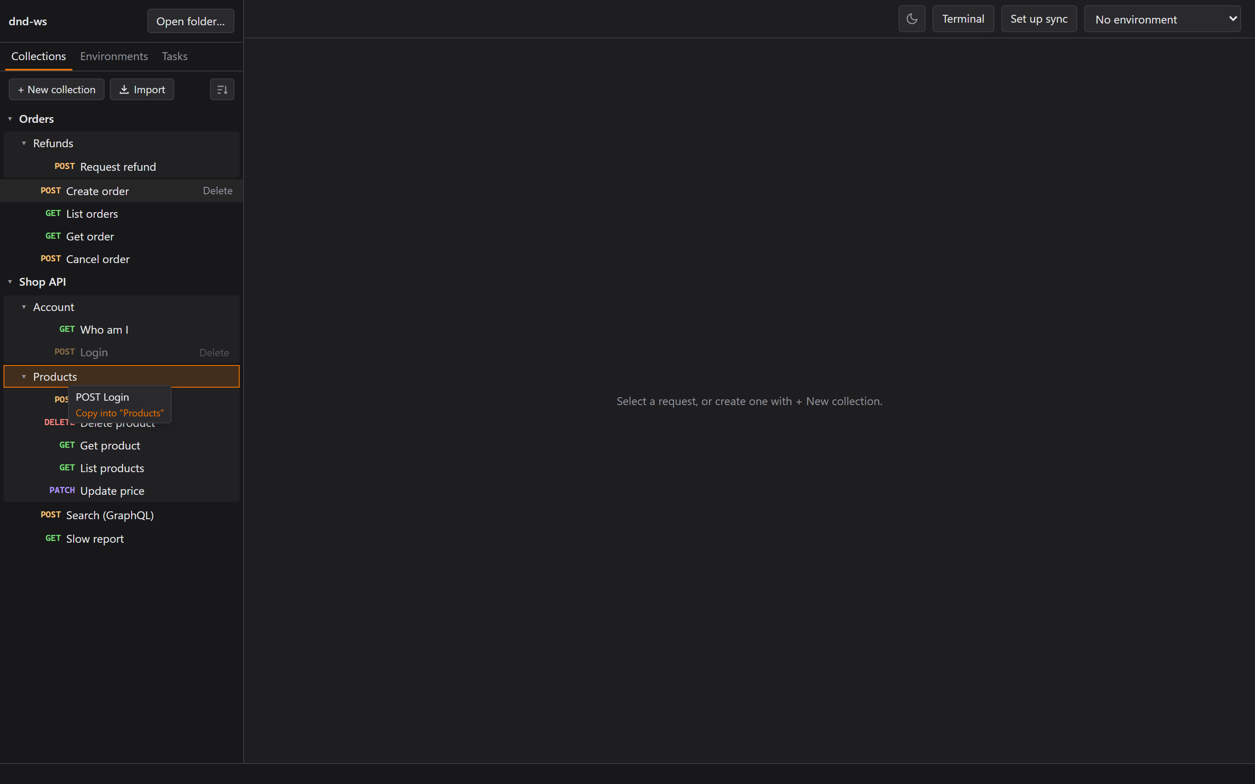Viewport: 1255px width, 784px height.
Task: Click the Import button
Action: [x=142, y=89]
